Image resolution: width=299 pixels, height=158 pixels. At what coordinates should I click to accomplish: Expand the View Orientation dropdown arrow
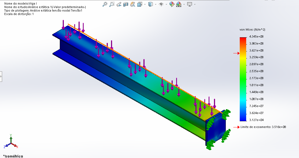pyautogui.click(x=145, y=5)
